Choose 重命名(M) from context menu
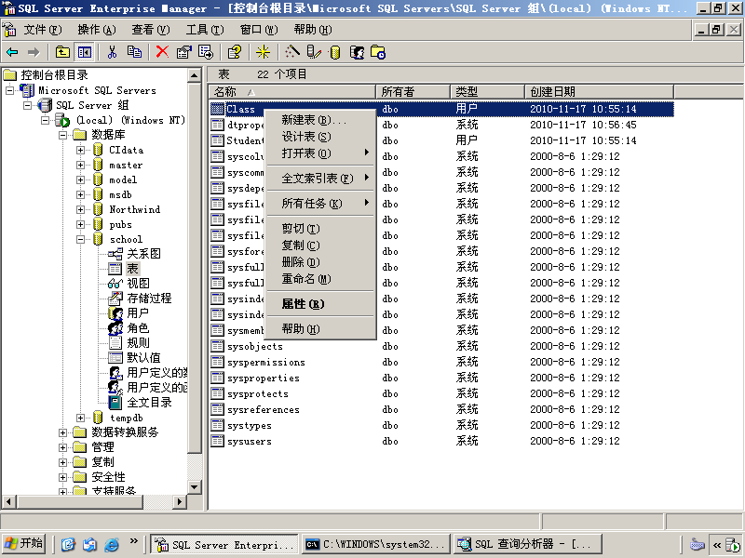The width and height of the screenshot is (745, 558). pos(320,279)
